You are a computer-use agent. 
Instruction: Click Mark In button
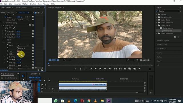pyautogui.click(x=81, y=69)
